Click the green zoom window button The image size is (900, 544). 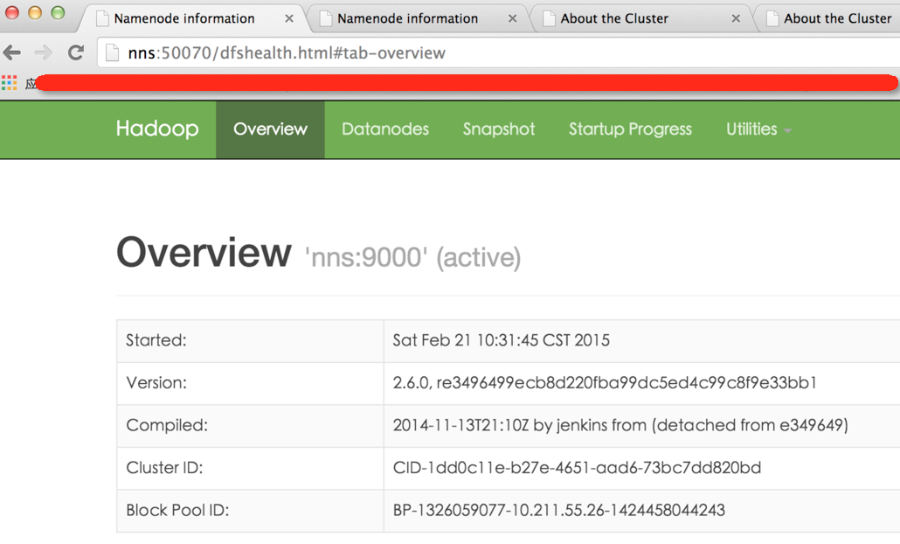point(58,13)
